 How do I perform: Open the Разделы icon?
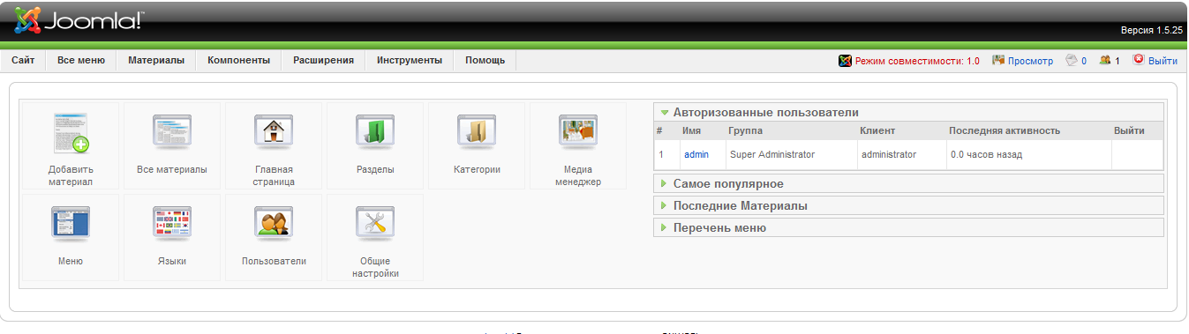(x=375, y=145)
